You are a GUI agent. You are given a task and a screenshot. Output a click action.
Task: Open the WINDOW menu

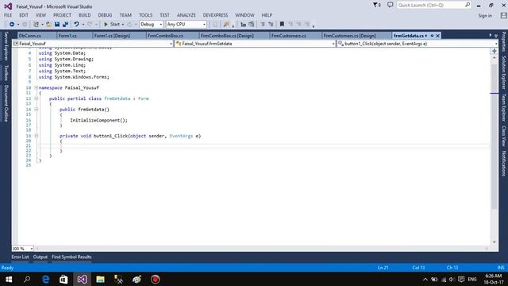[244, 15]
